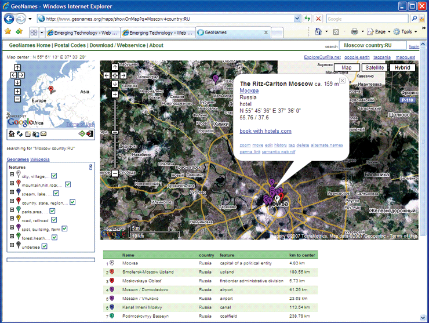Uncheck the mountain, hill, rock checkbox
This screenshot has width=429, height=323.
pos(68,184)
